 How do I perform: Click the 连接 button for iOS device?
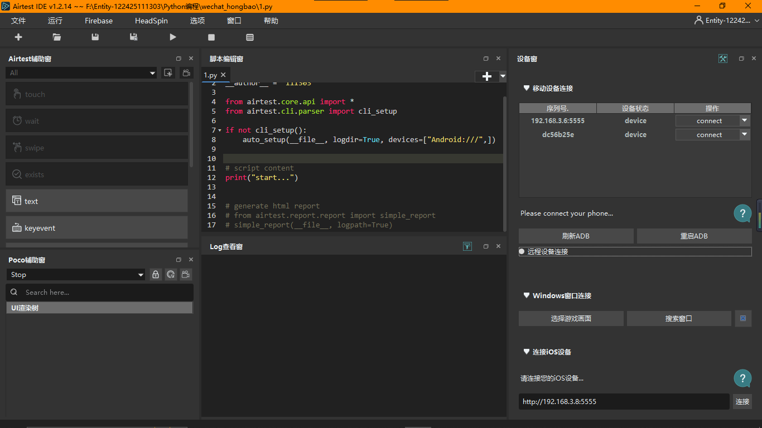click(x=742, y=401)
